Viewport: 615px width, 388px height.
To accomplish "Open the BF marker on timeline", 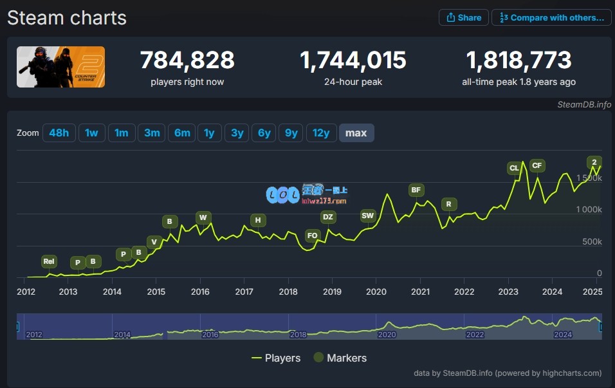I will pos(416,190).
